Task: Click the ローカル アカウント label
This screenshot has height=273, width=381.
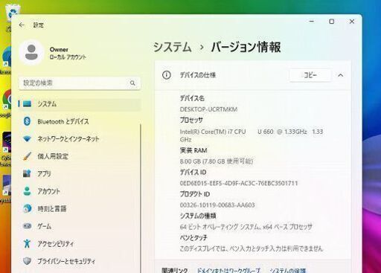Action: [68, 57]
